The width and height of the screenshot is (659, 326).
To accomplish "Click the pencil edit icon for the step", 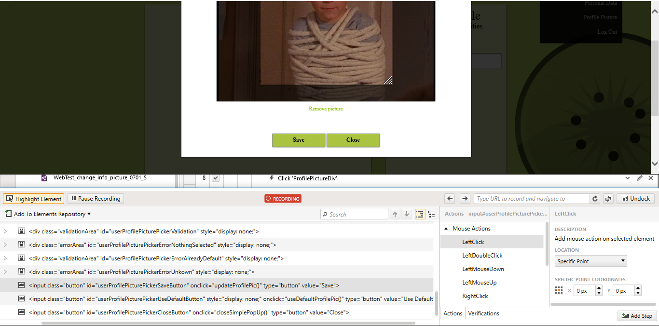I will [x=640, y=178].
